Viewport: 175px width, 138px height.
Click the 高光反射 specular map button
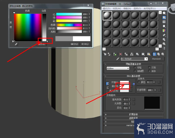(x=131, y=90)
